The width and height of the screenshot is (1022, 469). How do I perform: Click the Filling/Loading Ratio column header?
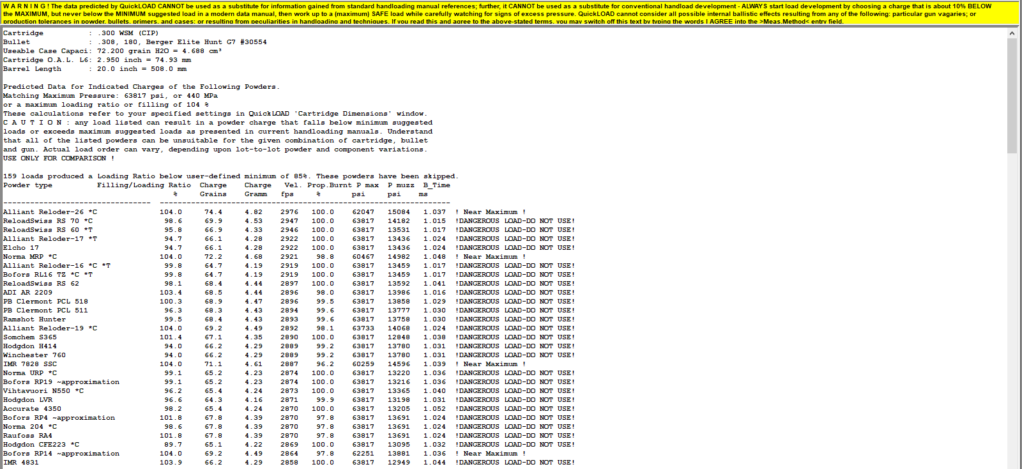(144, 185)
